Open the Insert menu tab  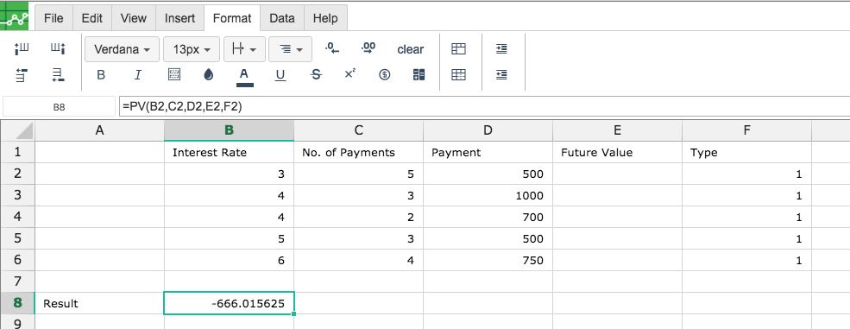tap(179, 18)
